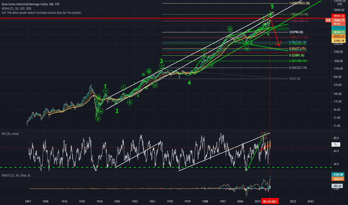Click the 2105.08 MACD value label
Screen dimensions: 348x205
point(338,175)
